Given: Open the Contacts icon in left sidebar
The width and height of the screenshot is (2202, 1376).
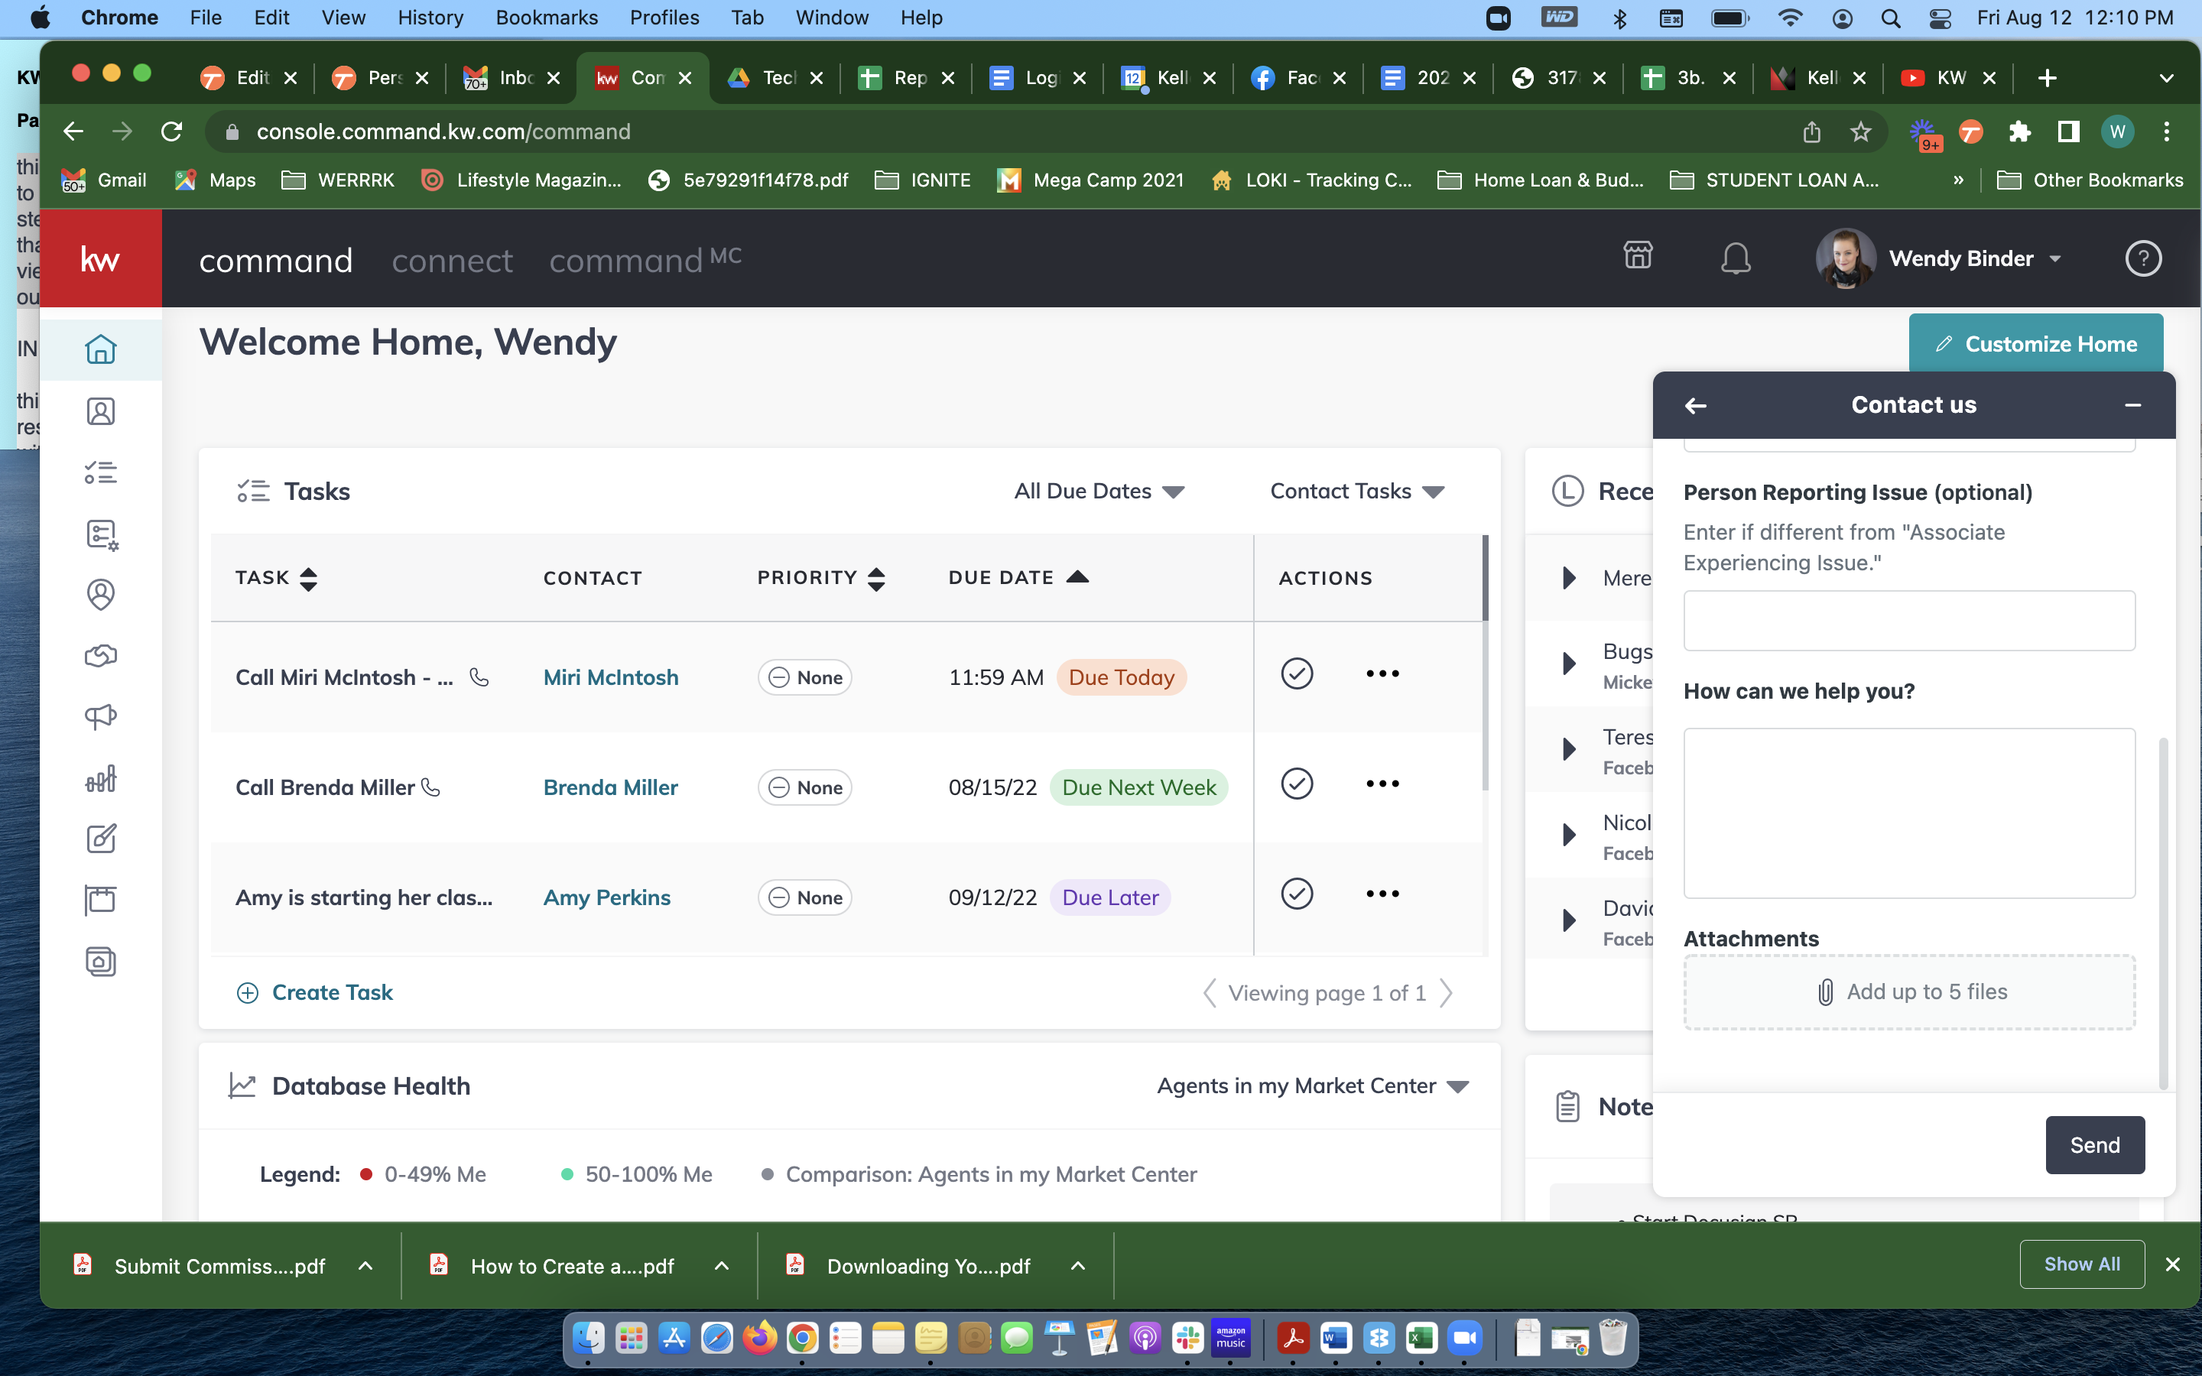Looking at the screenshot, I should tap(100, 411).
